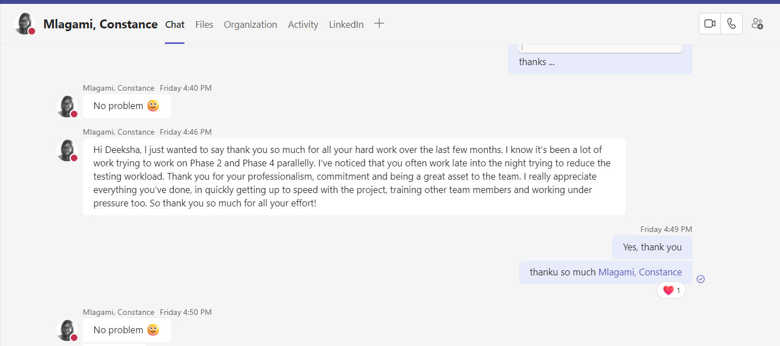Go to the Chat tab
780x346 pixels.
pyautogui.click(x=174, y=24)
